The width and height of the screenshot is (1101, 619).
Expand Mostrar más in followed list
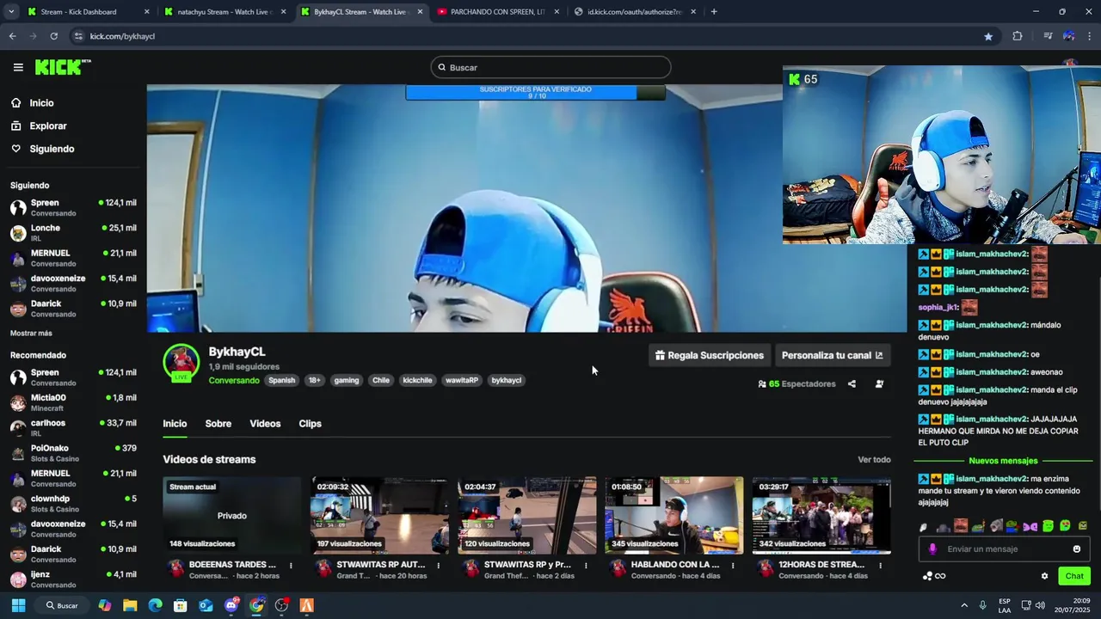31,333
